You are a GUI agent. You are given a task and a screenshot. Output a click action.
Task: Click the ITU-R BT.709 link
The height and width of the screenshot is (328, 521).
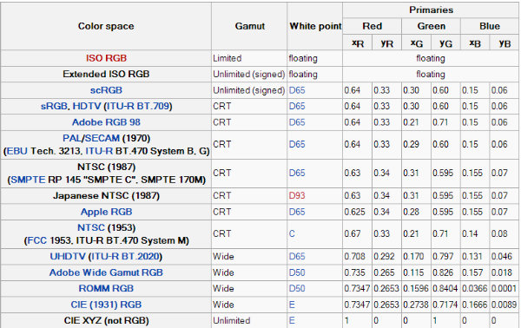click(138, 106)
